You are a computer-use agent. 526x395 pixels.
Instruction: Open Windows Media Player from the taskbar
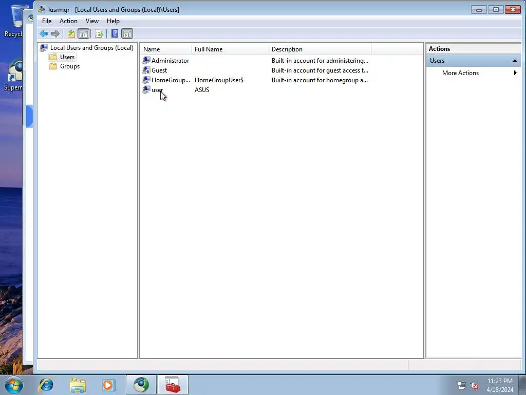coord(108,385)
